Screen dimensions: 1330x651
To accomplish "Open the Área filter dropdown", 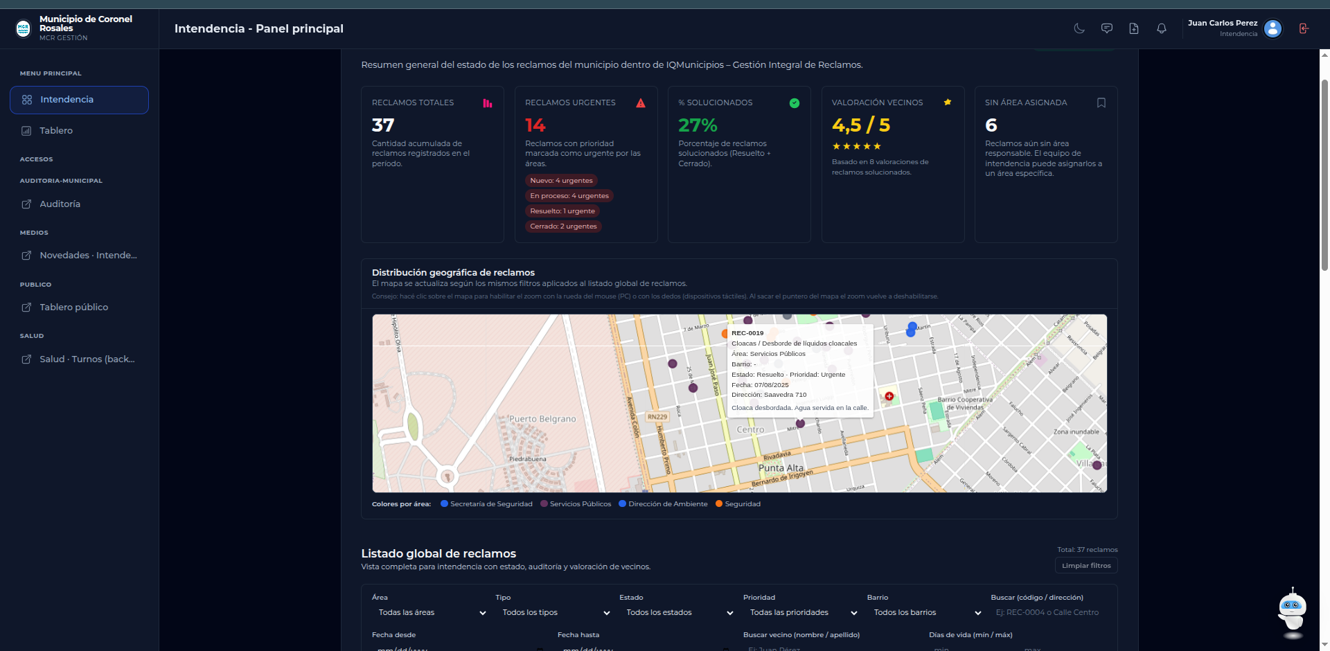I will 429,612.
